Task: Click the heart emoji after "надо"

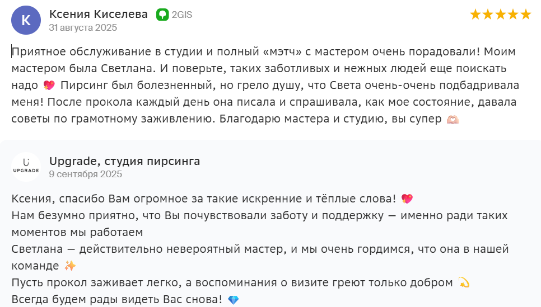Action: pos(49,86)
